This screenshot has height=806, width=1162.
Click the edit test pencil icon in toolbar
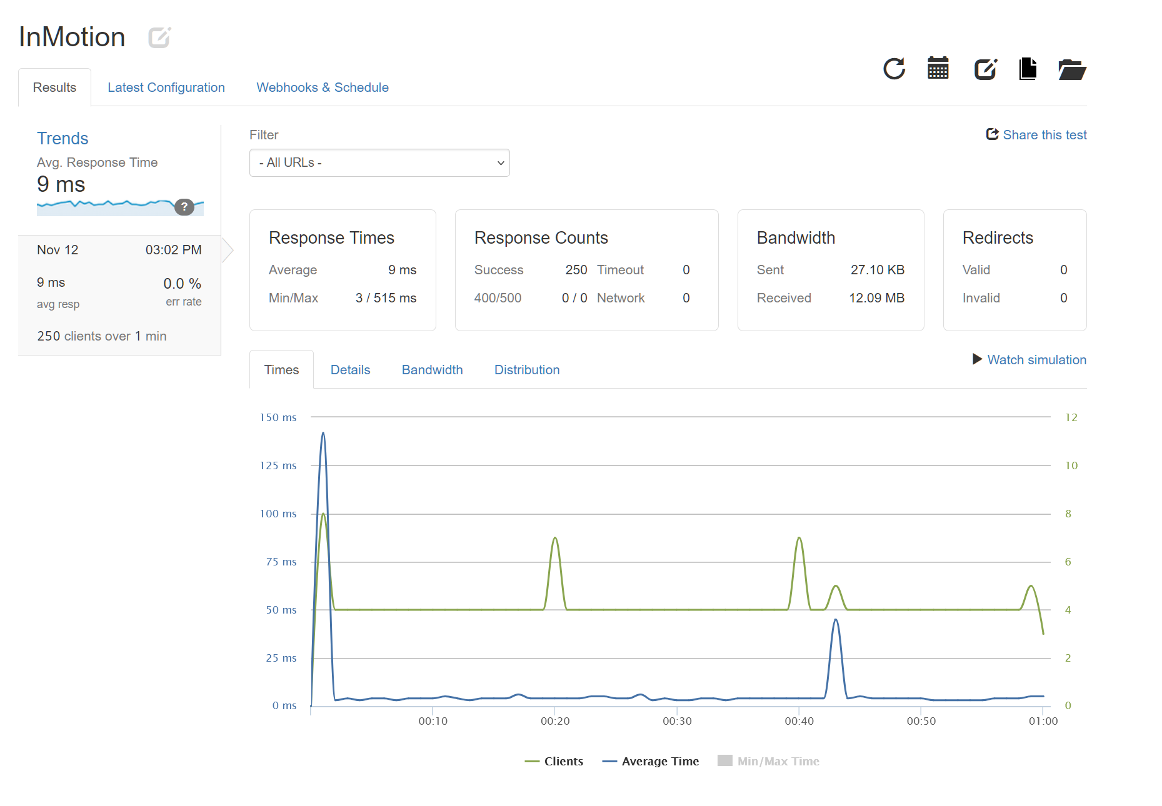point(985,69)
